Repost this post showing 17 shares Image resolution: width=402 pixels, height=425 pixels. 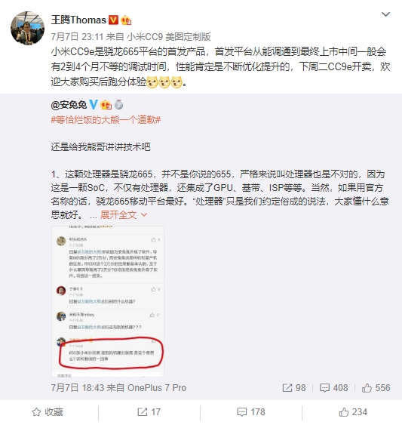coord(149,412)
